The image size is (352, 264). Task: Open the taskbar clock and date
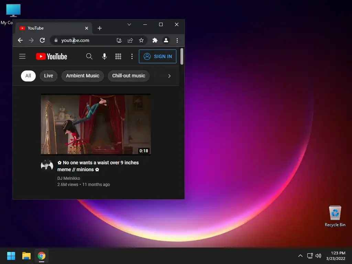coord(335,256)
